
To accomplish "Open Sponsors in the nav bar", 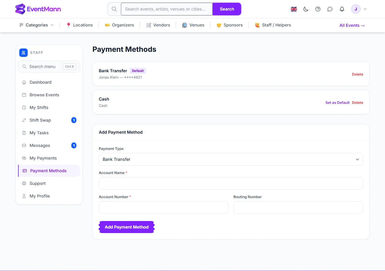I will tap(229, 25).
